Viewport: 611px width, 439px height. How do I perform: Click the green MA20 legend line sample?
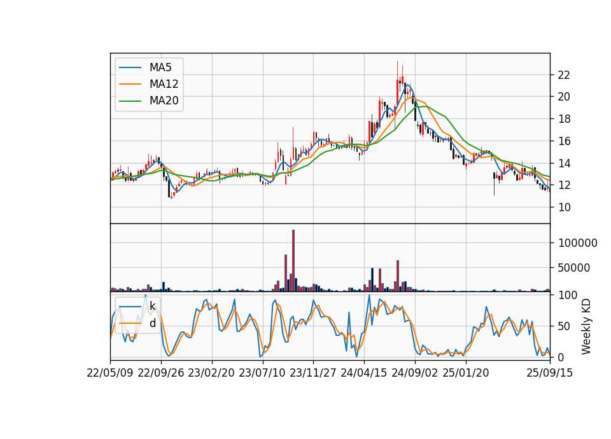[130, 101]
